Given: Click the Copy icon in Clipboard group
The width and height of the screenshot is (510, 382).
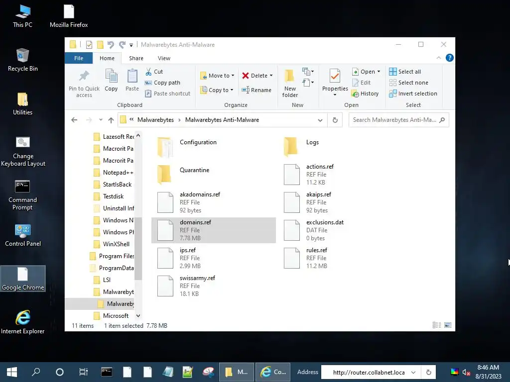Looking at the screenshot, I should [x=111, y=76].
